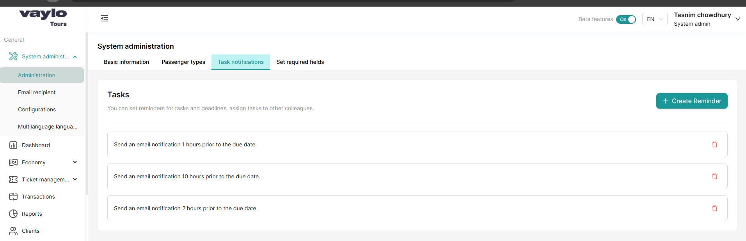The image size is (746, 241).
Task: Open the EN language dropdown
Action: 654,19
